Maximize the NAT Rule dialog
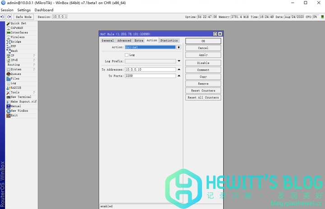Viewport: 325px width, 209px height. point(215,34)
